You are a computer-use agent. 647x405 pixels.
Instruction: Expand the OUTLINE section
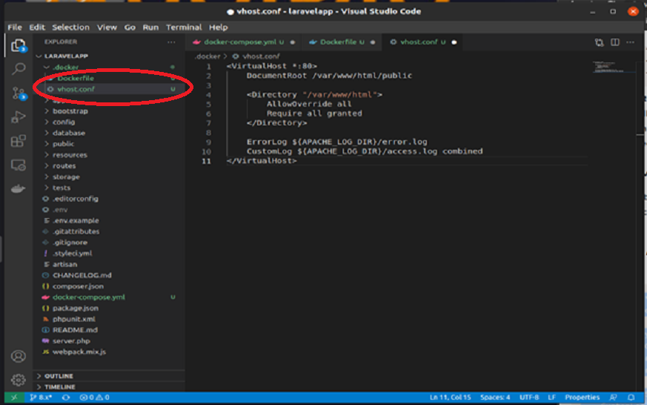coord(110,376)
